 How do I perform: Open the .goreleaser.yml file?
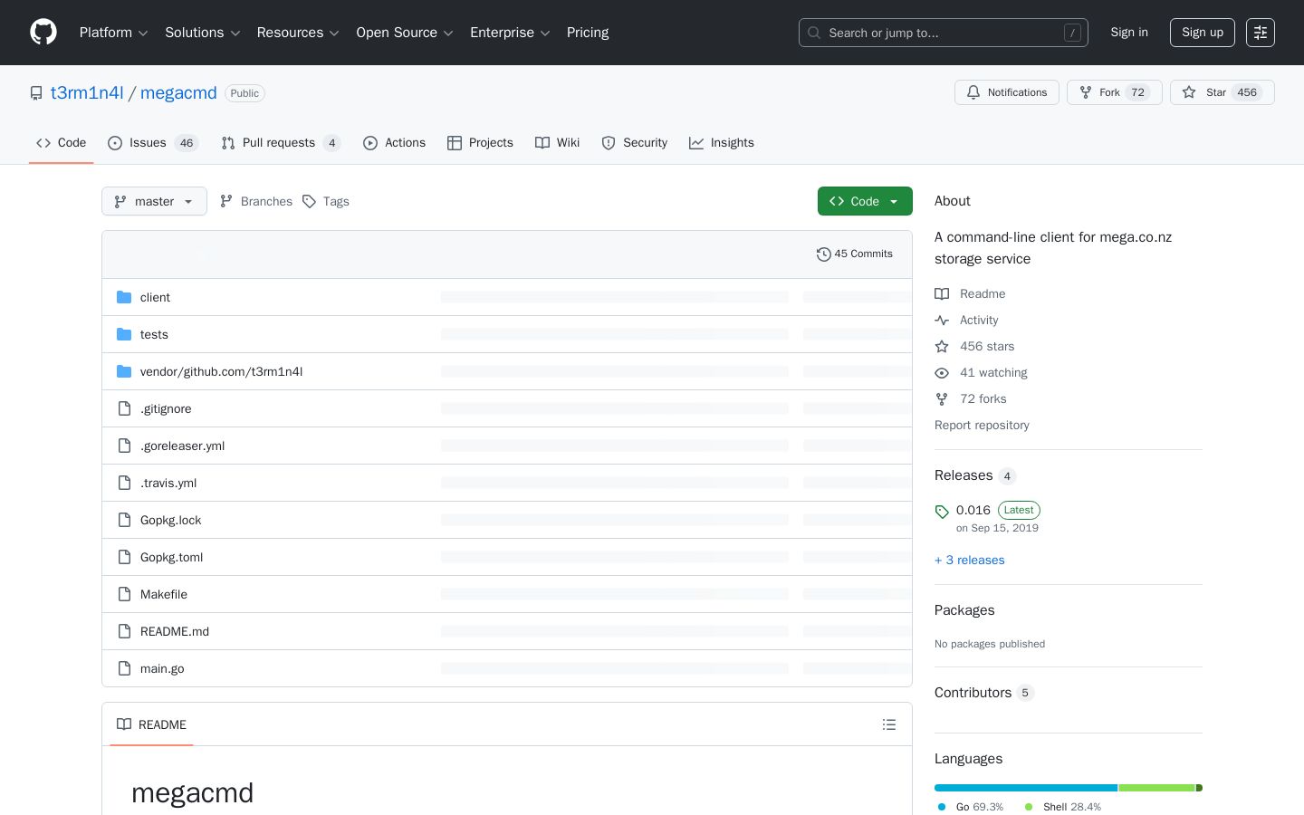click(183, 446)
